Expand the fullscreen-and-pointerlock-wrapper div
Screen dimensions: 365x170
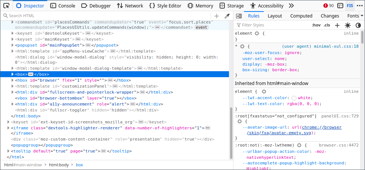click(x=13, y=92)
